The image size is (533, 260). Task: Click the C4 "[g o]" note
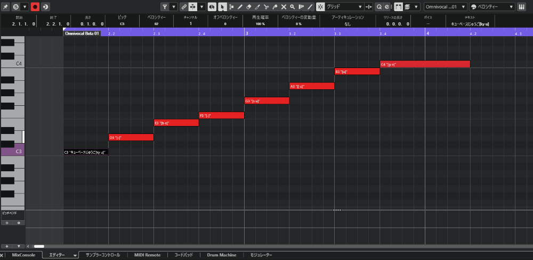[x=425, y=64]
